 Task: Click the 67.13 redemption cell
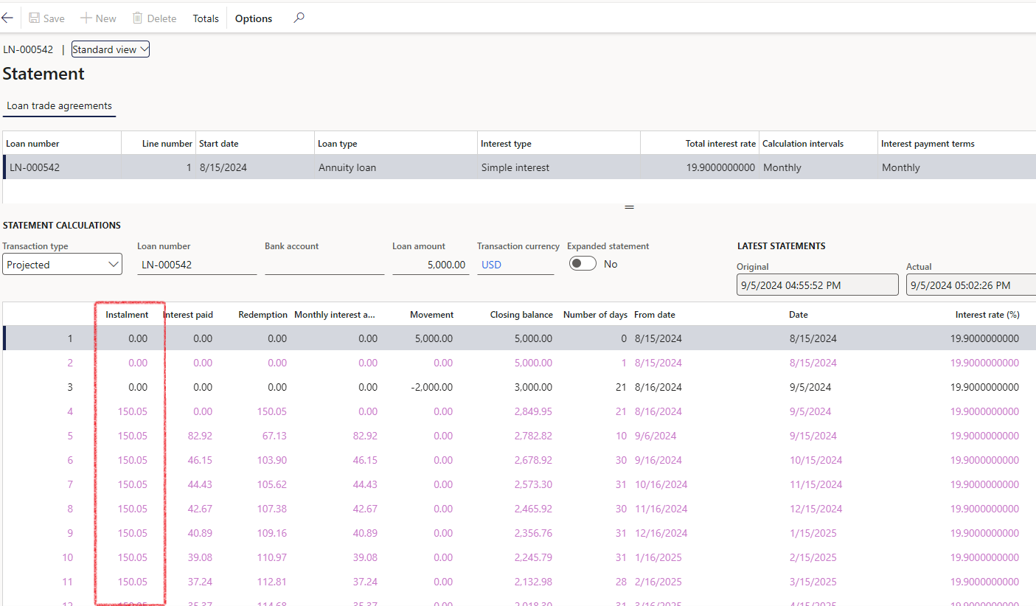[x=274, y=436]
